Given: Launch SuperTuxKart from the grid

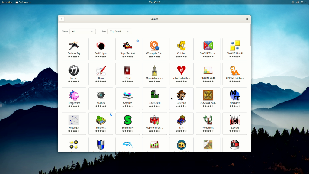Looking at the screenshot, I should click(127, 49).
